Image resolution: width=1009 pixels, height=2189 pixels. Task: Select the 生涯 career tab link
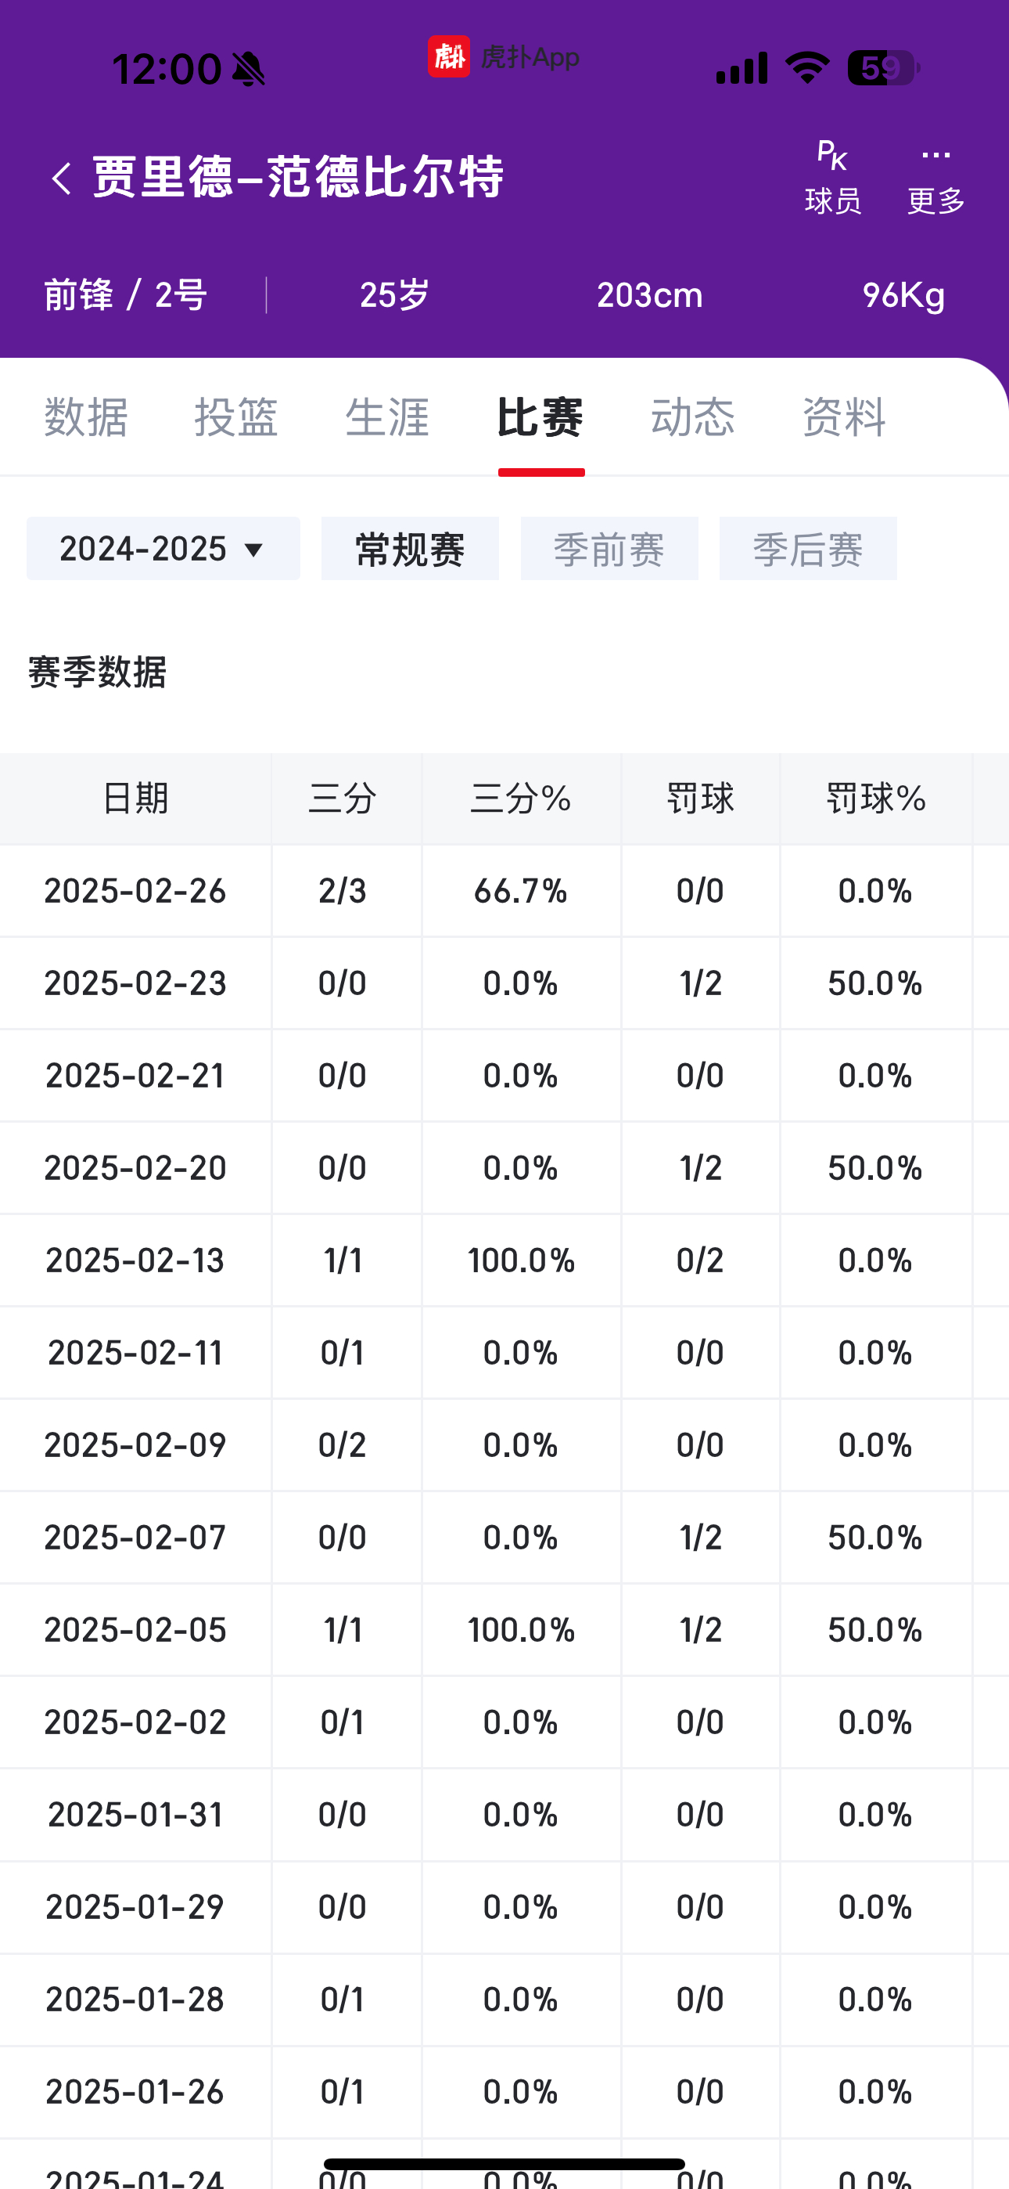click(x=388, y=417)
